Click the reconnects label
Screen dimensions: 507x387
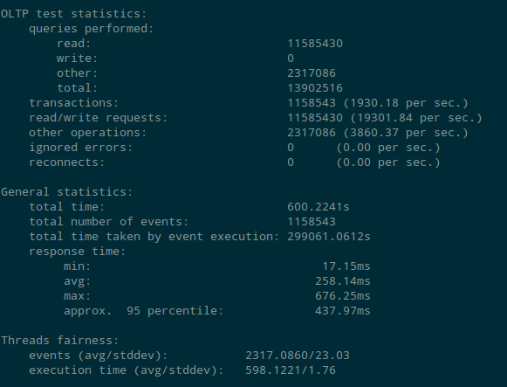click(67, 162)
